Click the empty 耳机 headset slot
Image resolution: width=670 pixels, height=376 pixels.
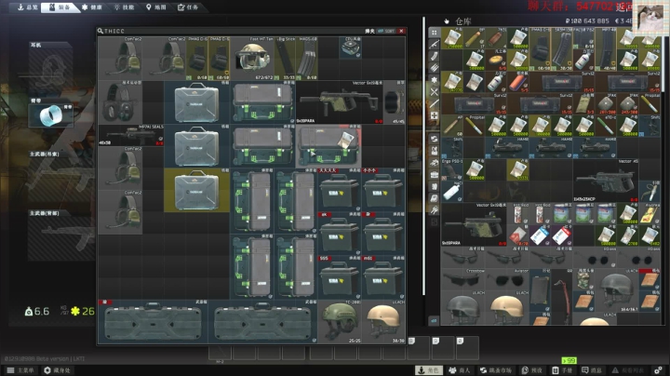[51, 68]
